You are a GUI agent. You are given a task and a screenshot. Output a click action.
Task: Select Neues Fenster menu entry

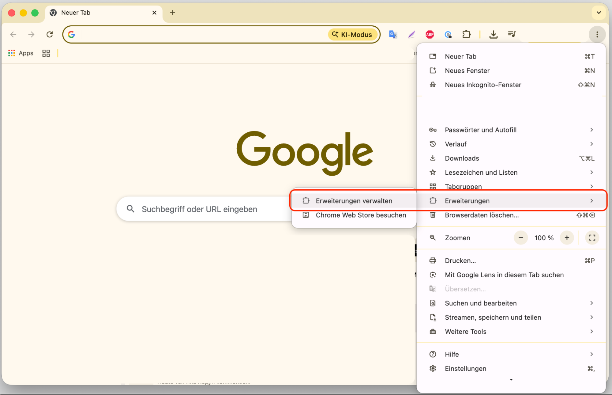(x=511, y=71)
